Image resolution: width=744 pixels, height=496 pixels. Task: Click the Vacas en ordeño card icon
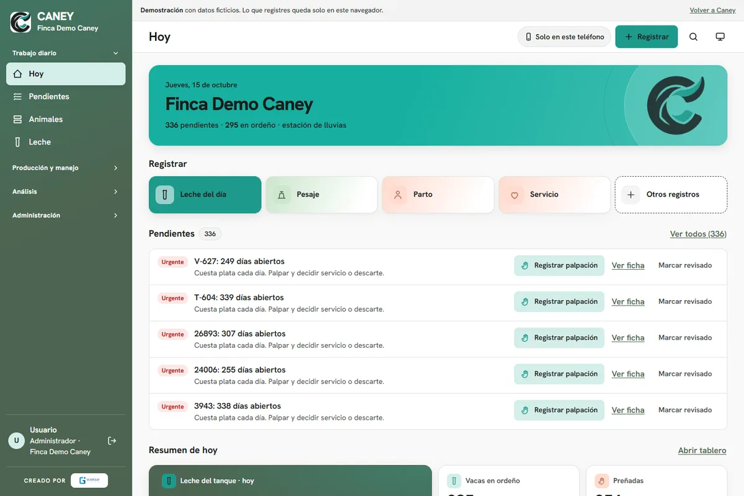pos(454,480)
